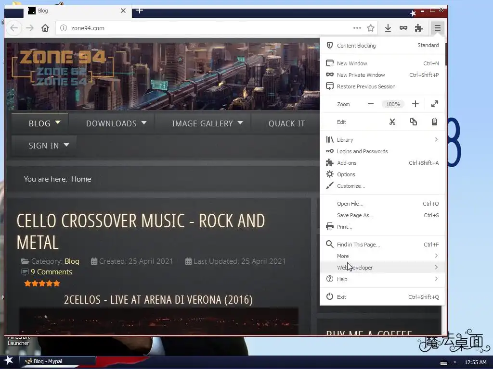Open Find in This Page...
The width and height of the screenshot is (493, 369).
point(382,245)
